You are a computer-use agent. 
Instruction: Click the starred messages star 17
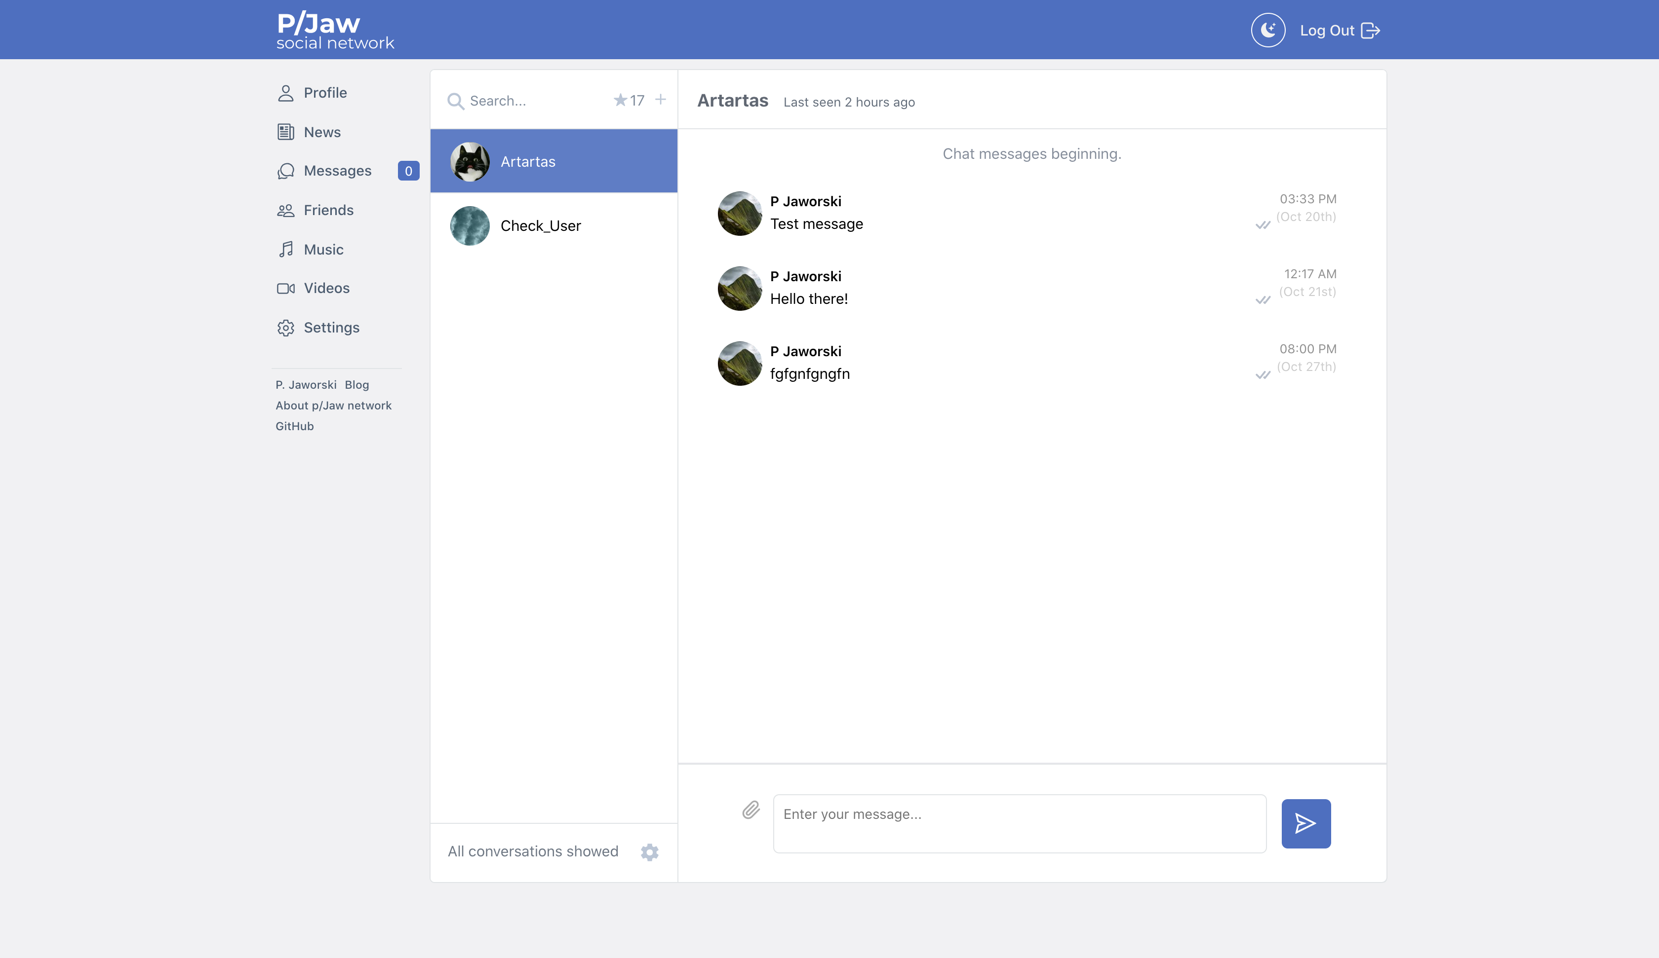(629, 100)
